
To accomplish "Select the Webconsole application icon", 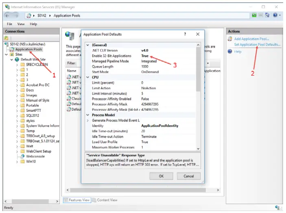I will (x=22, y=156).
